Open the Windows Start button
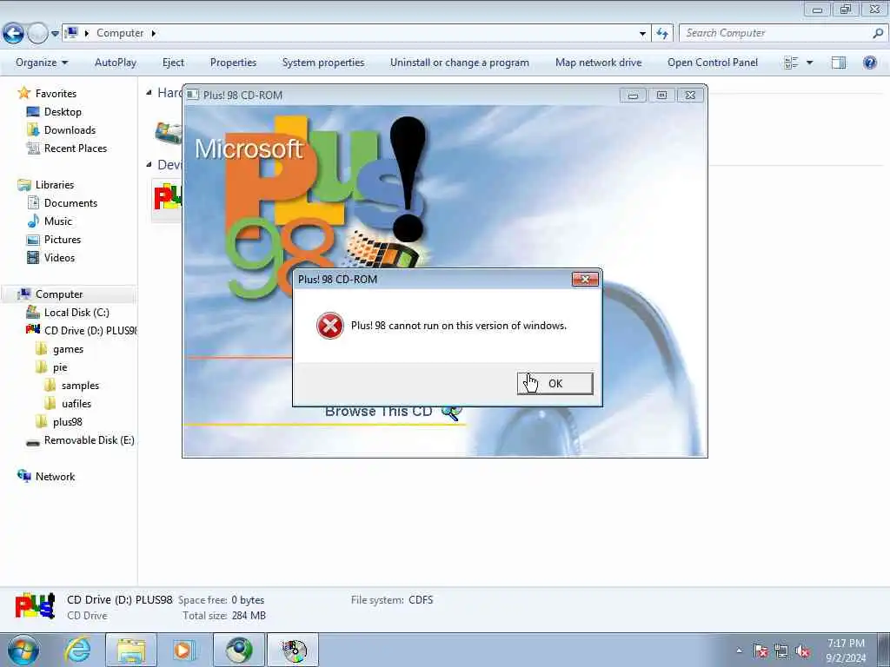Screen dimensions: 890x667 pyautogui.click(x=23, y=650)
